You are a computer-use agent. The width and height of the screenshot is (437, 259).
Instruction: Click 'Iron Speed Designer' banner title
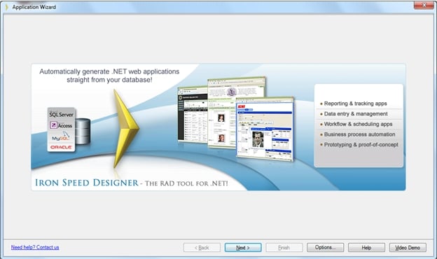86,183
